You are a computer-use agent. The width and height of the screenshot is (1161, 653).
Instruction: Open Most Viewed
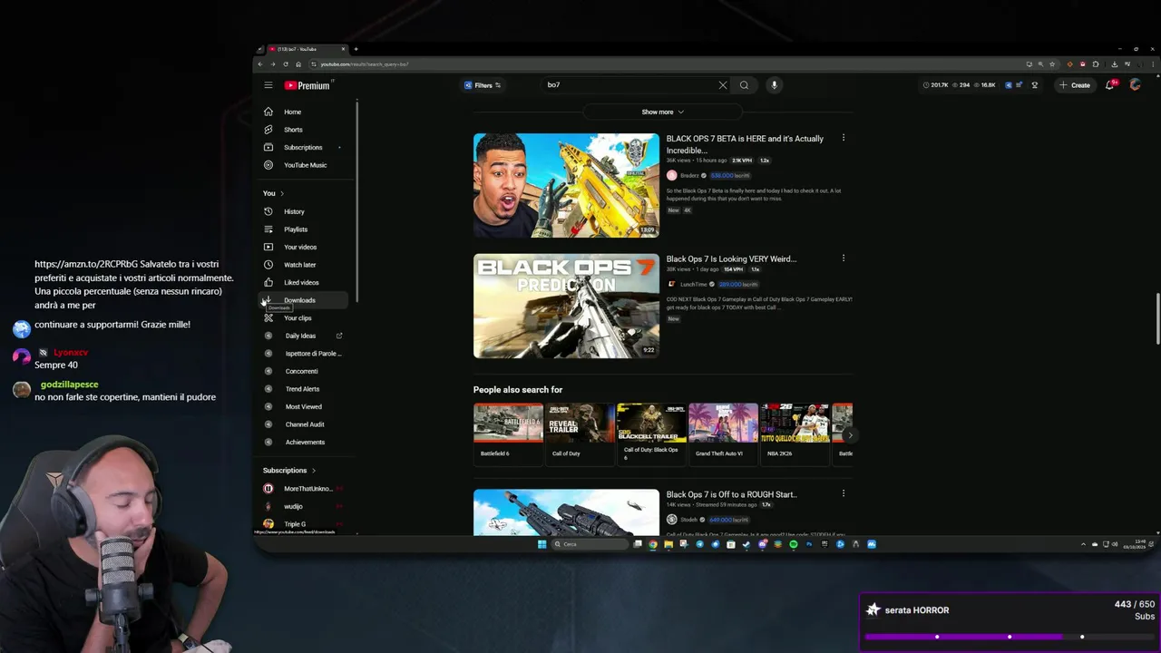[305, 406]
